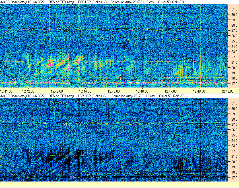This screenshot has height=188, width=239.
Task: Pick the 19.0 frequency label in LCP-RCP panel
Action: pos(234,167)
